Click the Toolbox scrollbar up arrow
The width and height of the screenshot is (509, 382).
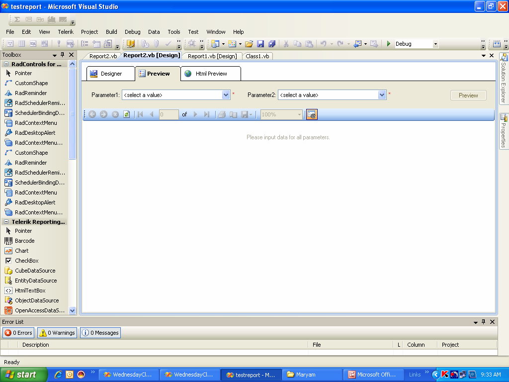tap(73, 64)
